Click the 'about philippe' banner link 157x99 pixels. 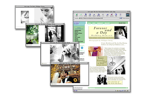[93, 38]
